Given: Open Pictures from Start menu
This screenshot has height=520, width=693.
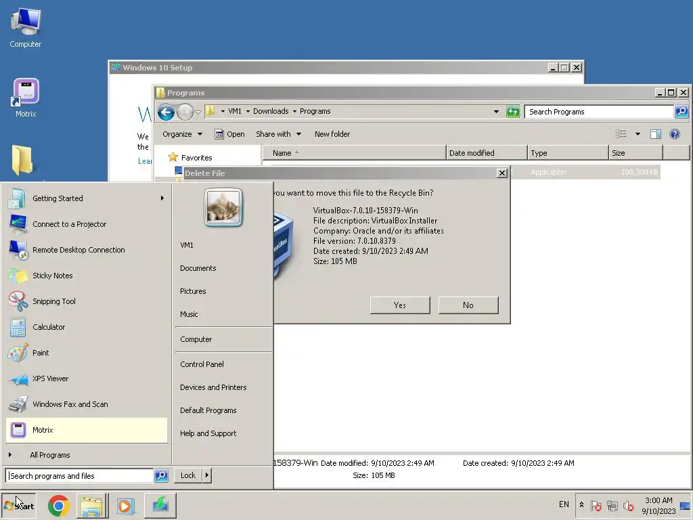Looking at the screenshot, I should [x=193, y=291].
